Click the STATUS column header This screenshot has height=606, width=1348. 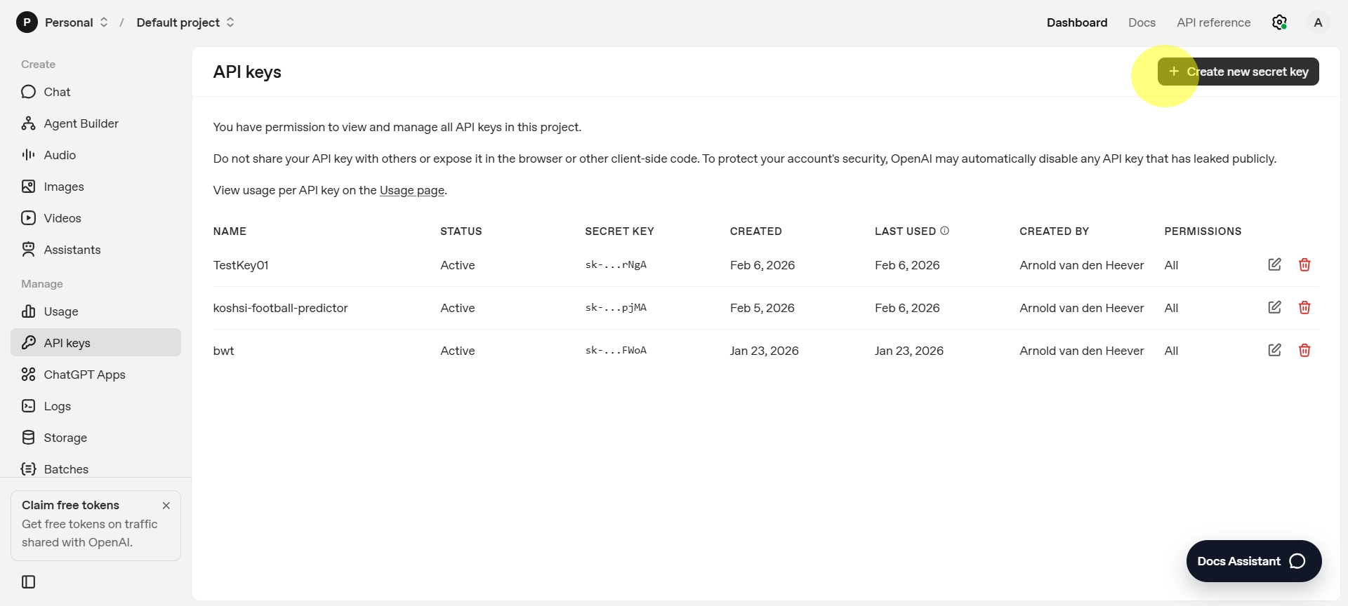click(461, 231)
